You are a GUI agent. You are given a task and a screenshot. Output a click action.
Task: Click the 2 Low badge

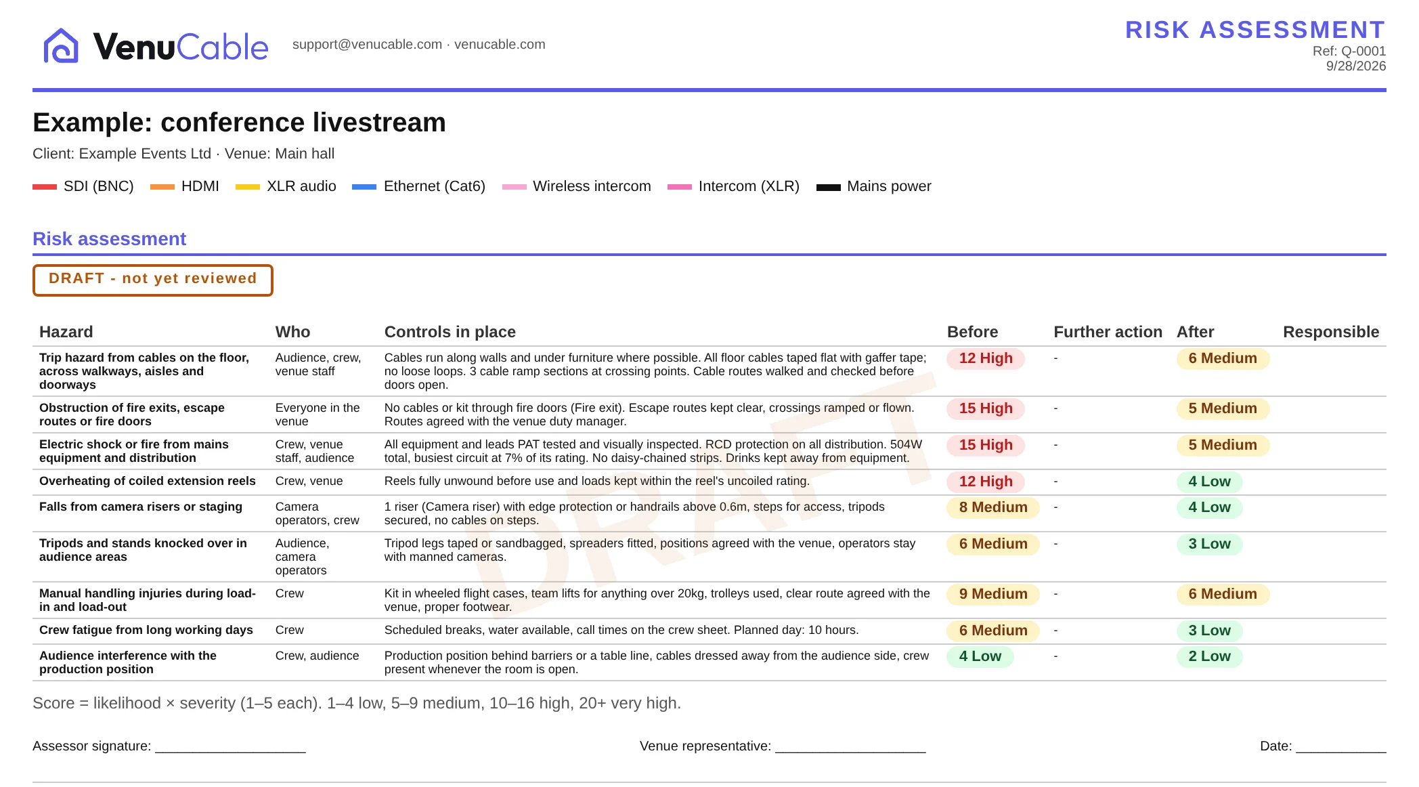[x=1210, y=657]
